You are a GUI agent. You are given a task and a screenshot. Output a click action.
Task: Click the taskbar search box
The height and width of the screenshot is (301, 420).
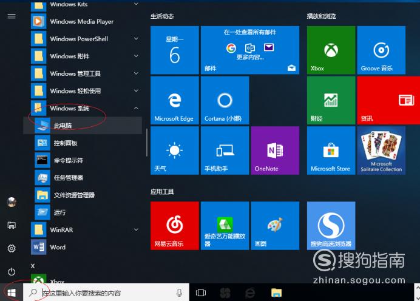pos(106,293)
